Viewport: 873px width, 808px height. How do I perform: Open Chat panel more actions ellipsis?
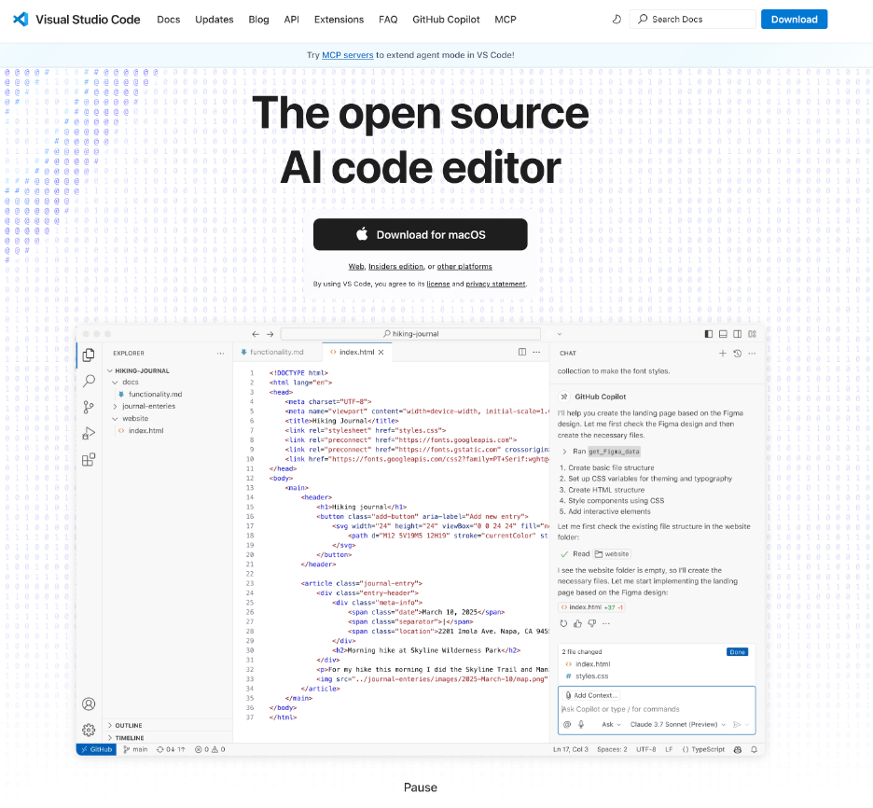752,353
